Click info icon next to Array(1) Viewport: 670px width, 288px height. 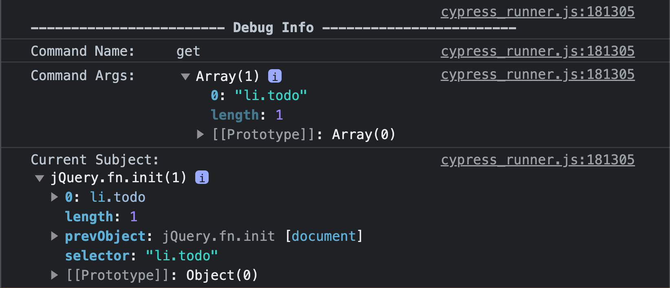pyautogui.click(x=275, y=76)
